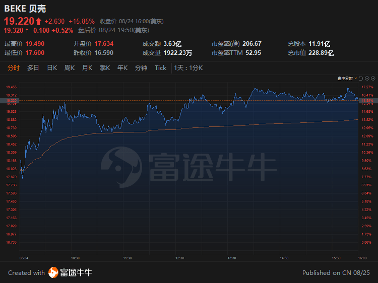Viewport: 378px width, 283px height.
Task: Click the price change +2.630
Action: pyautogui.click(x=54, y=22)
